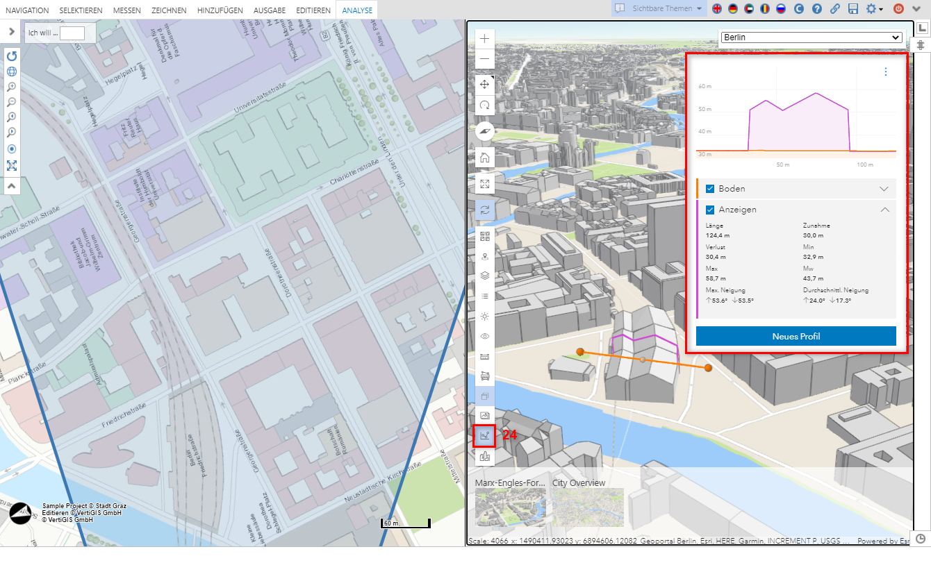Uncheck the Boden checkbox
931x563 pixels.
pyautogui.click(x=710, y=189)
